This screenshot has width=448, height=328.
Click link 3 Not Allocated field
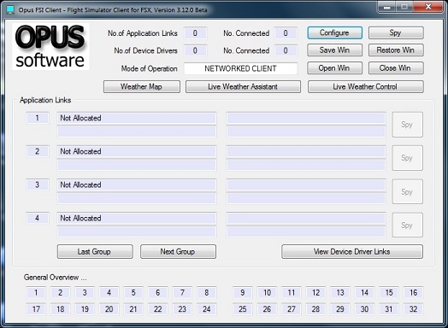137,184
